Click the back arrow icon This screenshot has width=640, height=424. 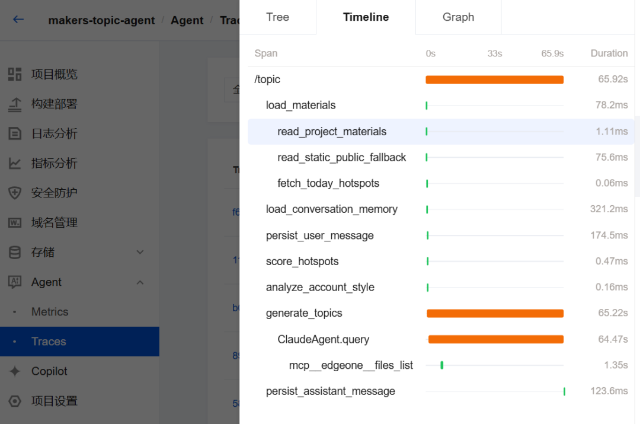pos(18,19)
